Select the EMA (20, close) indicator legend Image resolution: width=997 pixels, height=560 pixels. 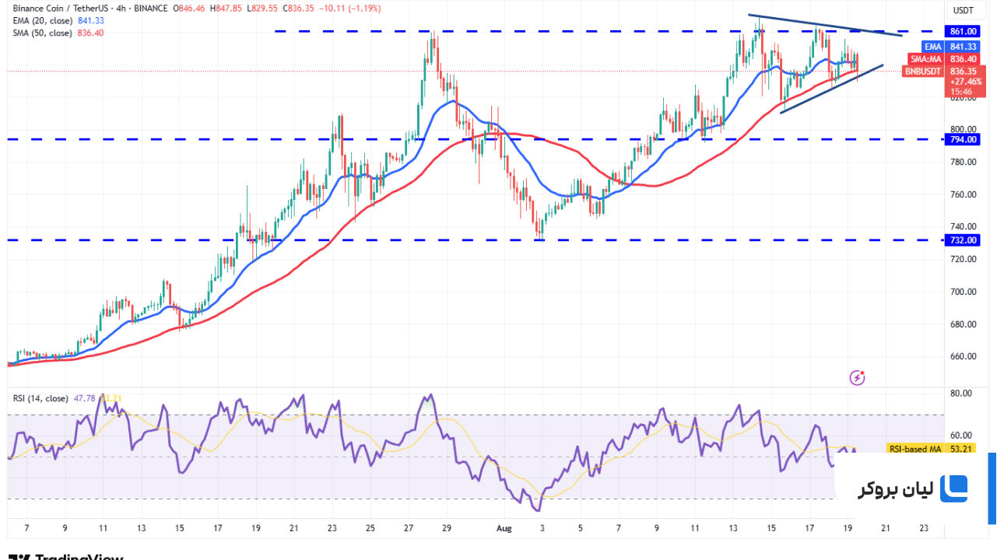pos(58,20)
